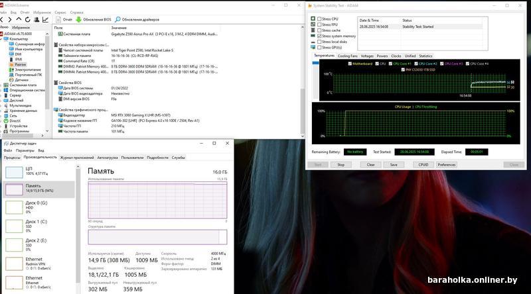Collapse the Компьютер tree node
Screen dimensions: 531x294
coord(1,39)
